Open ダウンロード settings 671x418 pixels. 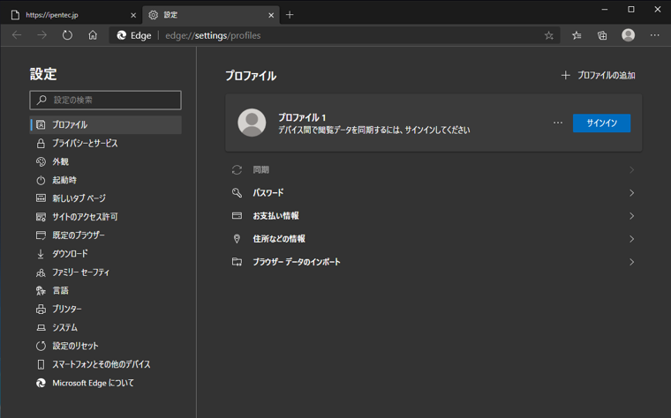pos(105,253)
